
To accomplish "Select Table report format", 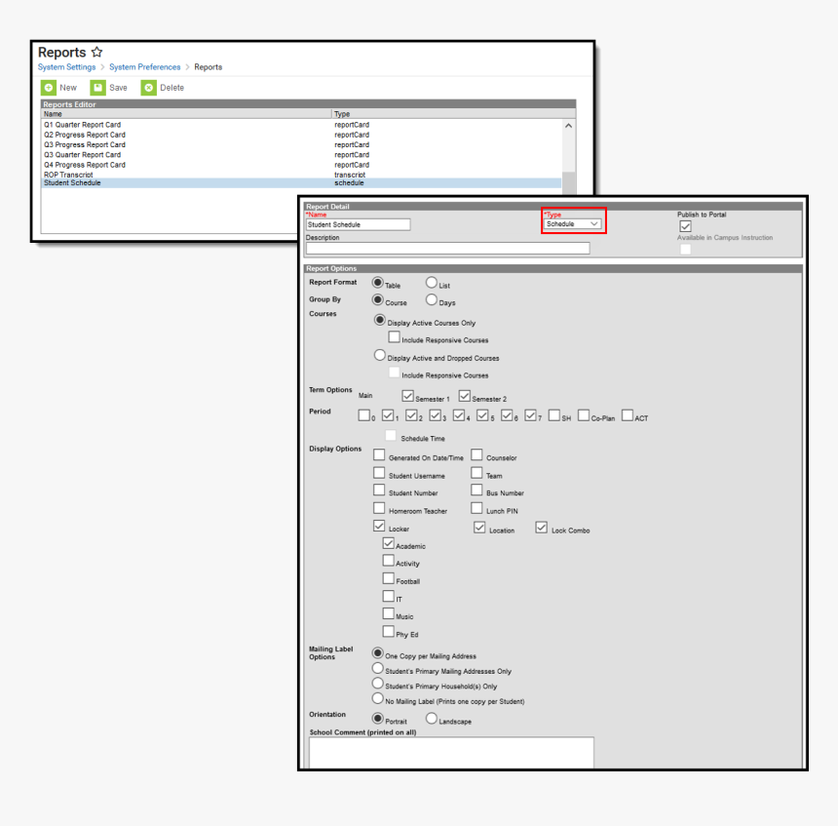I will (378, 282).
